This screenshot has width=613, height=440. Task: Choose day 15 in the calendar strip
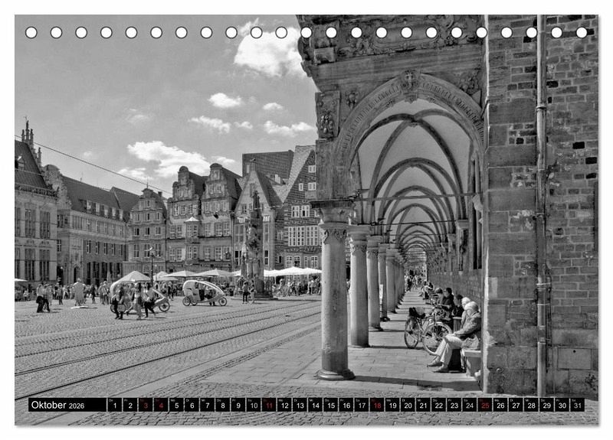pyautogui.click(x=330, y=405)
